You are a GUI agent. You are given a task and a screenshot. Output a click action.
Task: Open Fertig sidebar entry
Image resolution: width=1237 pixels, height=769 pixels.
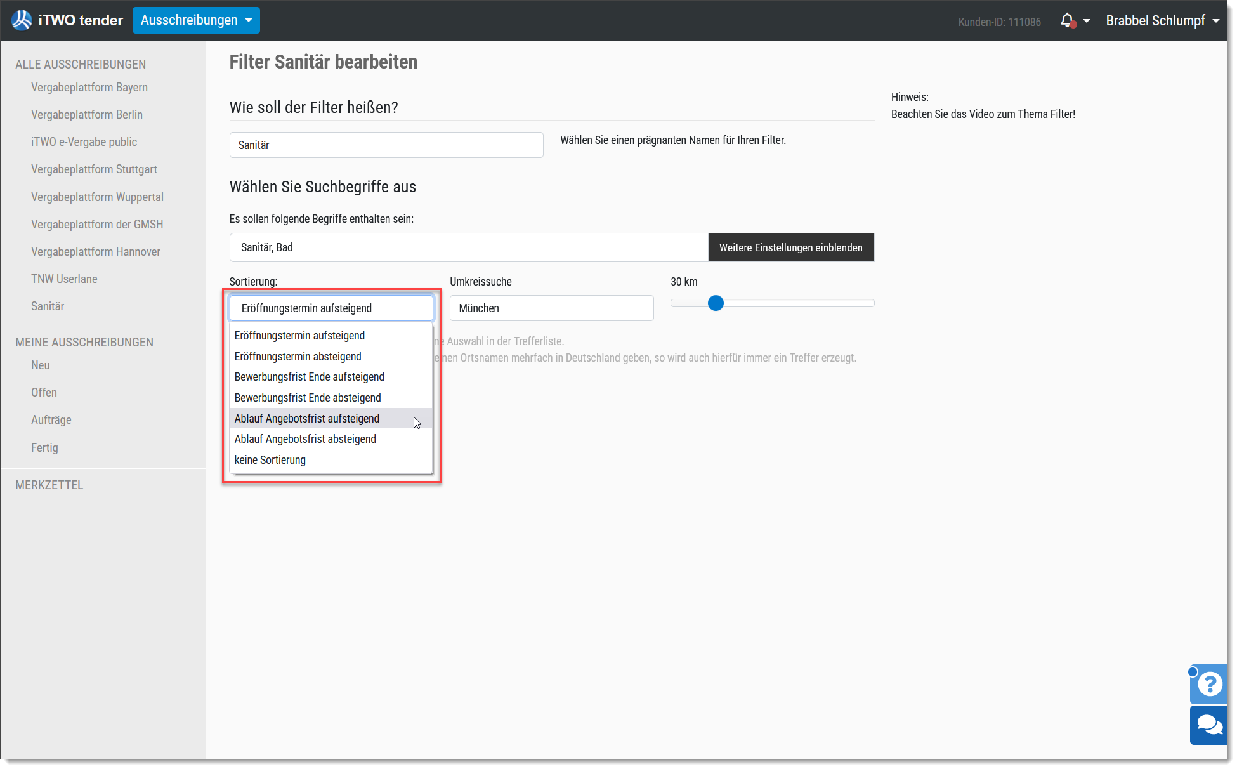[44, 448]
